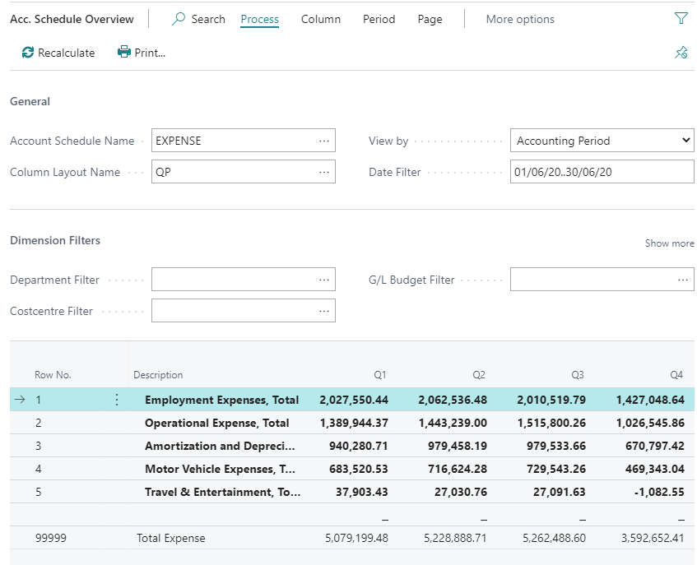This screenshot has width=697, height=565.
Task: Open the filter pane funnel icon
Action: click(x=681, y=19)
